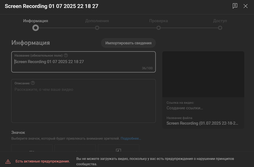The height and width of the screenshot is (167, 254).
Task: Click the Значок section heading
Action: (18, 133)
